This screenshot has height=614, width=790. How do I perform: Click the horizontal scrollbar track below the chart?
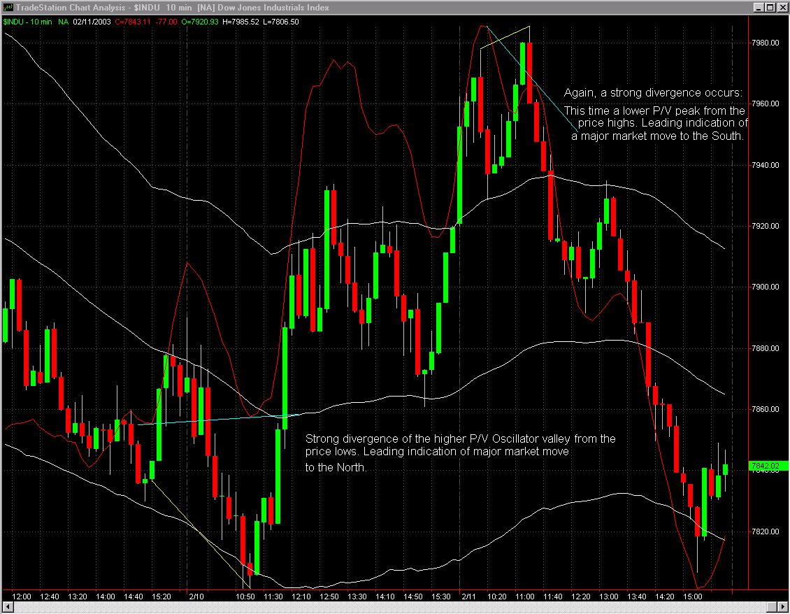tap(389, 606)
